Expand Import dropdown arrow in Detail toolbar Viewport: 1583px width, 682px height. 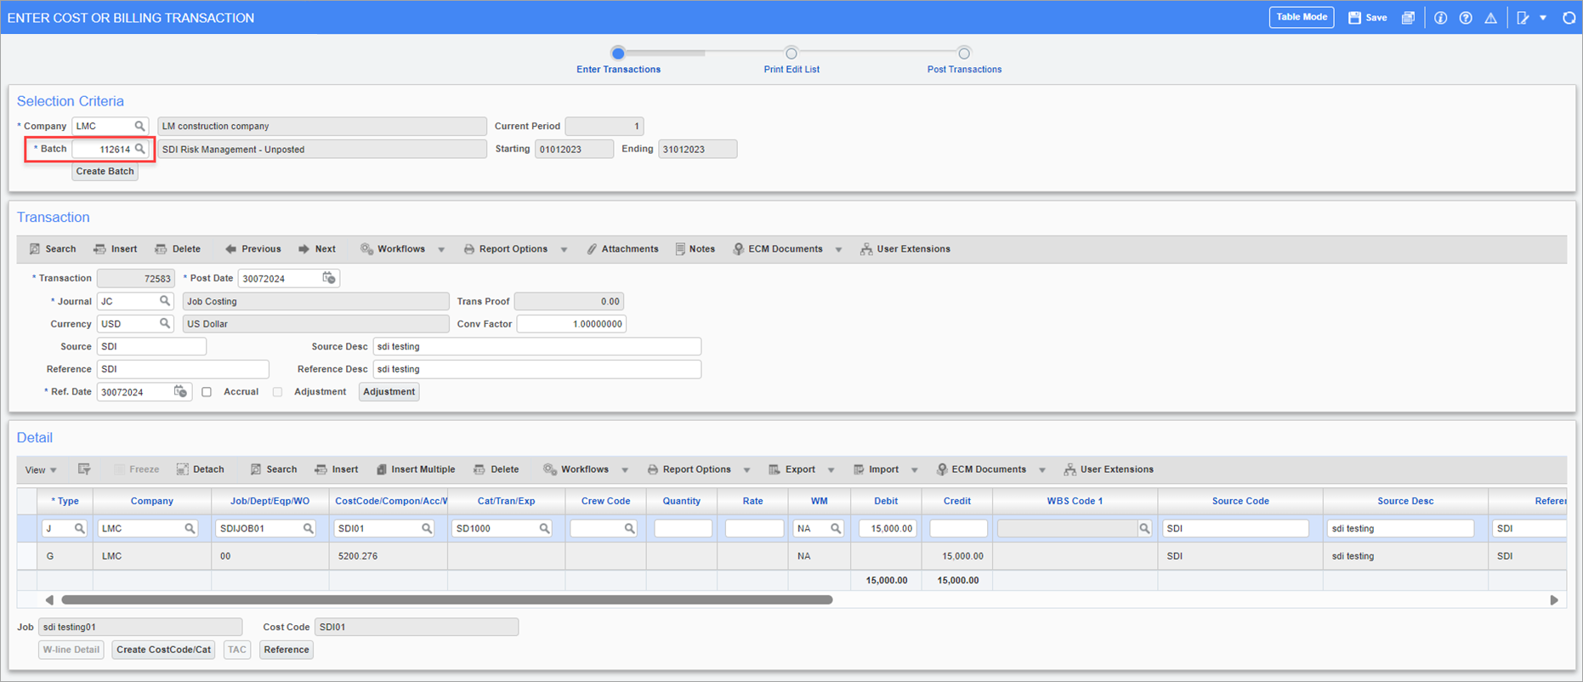pos(915,470)
